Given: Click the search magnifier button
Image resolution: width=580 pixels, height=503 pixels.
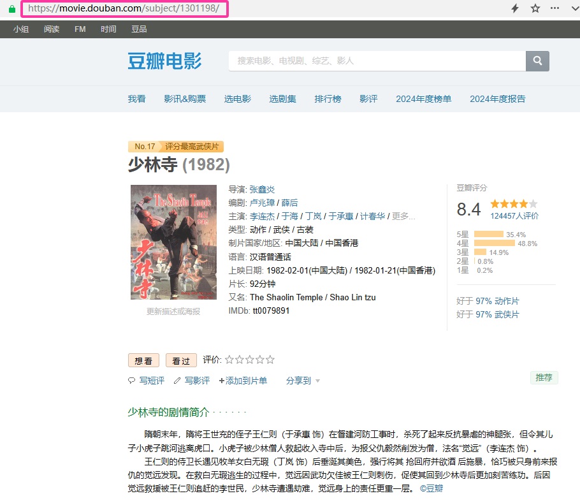Looking at the screenshot, I should 537,61.
